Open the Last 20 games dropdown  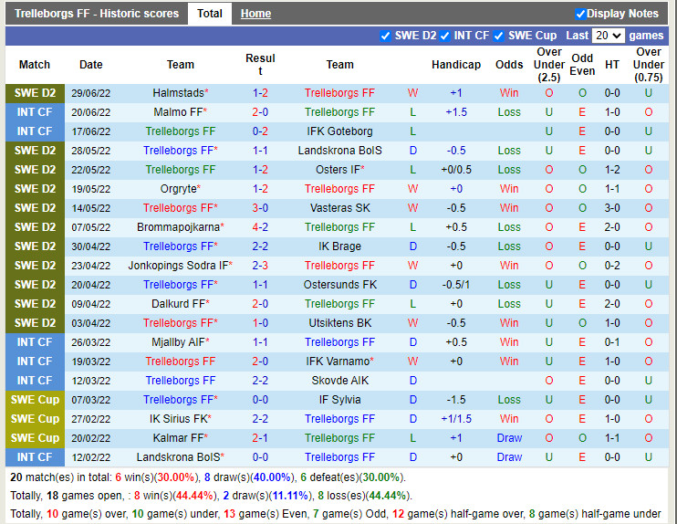tap(608, 36)
